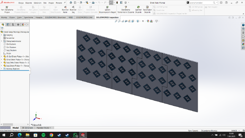Screen dimensions: 245x138
Task: Open the FeatureManager design tree tab
Action: pos(3,24)
